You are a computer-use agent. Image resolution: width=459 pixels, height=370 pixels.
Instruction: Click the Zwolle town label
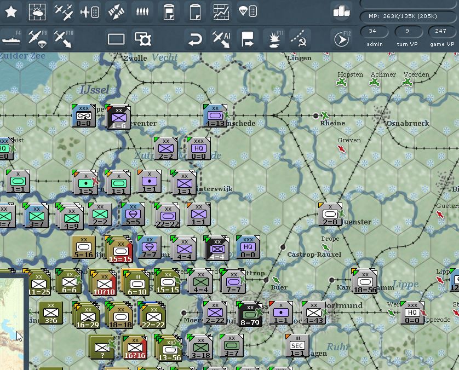pyautogui.click(x=135, y=58)
